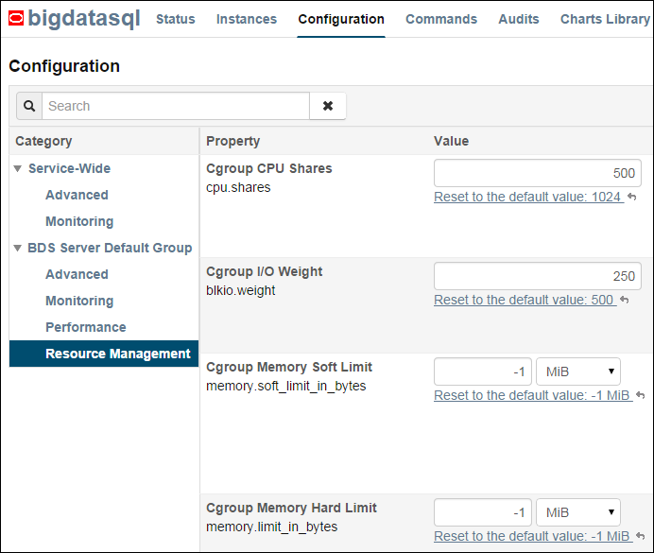Reset Cgroup I/O Weight to default 500
This screenshot has width=654, height=553.
pos(525,300)
